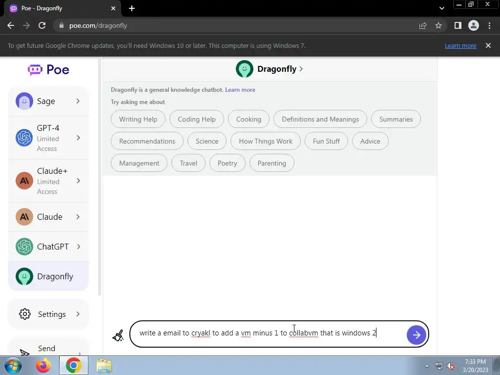
Task: Choose Travel suggestion
Action: tap(188, 163)
